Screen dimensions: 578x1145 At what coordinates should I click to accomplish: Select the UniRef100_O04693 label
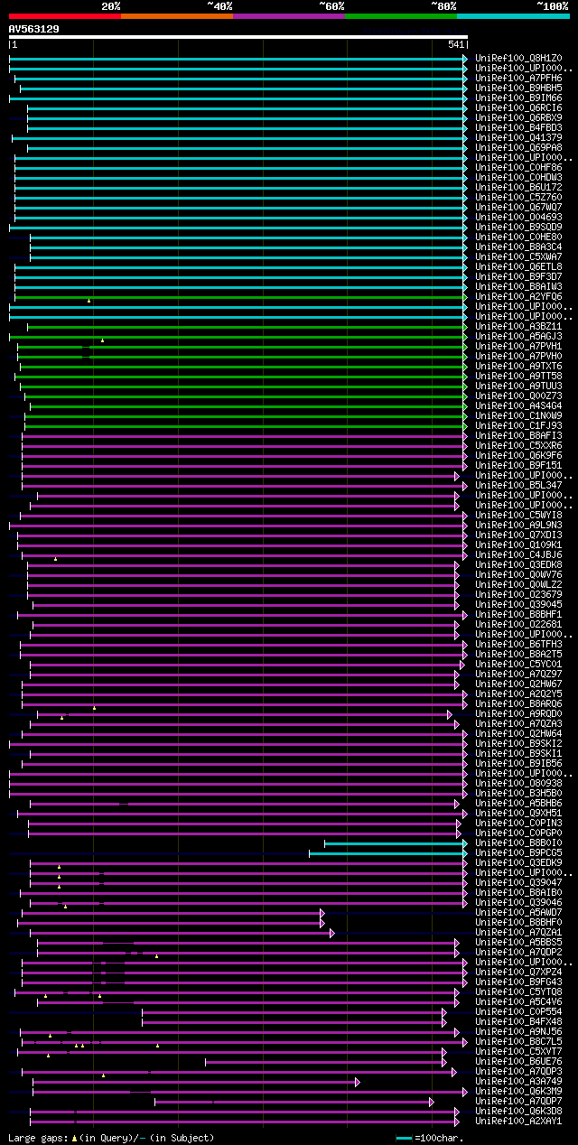click(x=518, y=218)
